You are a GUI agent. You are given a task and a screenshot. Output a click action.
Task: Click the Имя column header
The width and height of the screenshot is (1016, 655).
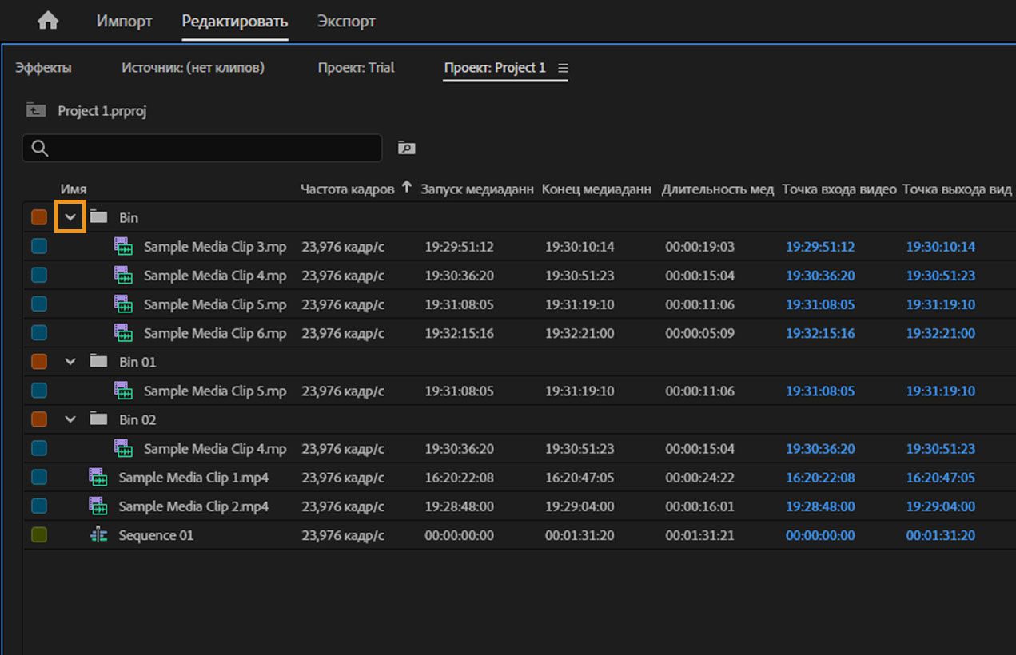pyautogui.click(x=74, y=189)
